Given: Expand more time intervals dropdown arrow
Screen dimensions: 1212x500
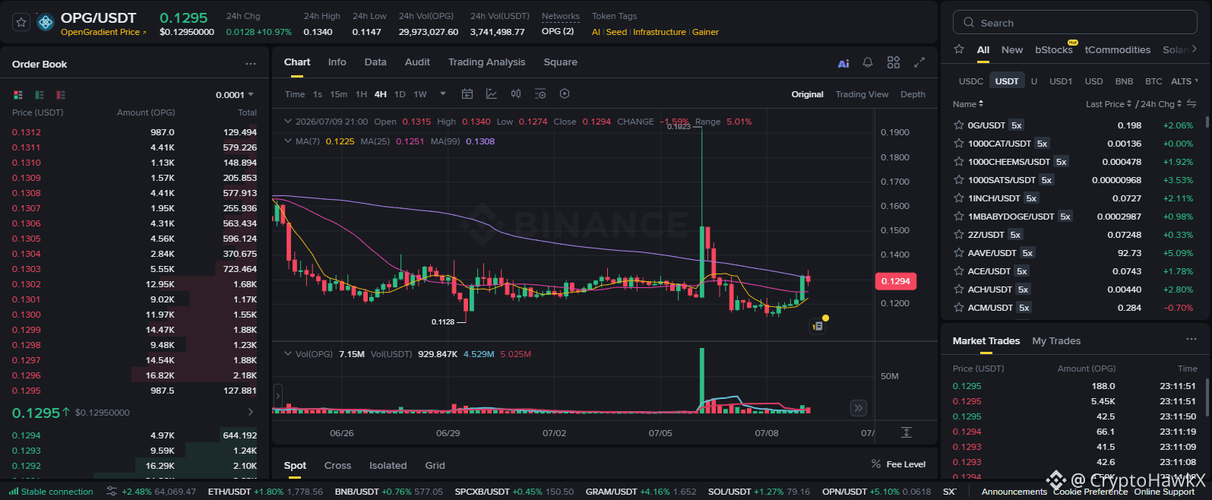Looking at the screenshot, I should point(443,94).
